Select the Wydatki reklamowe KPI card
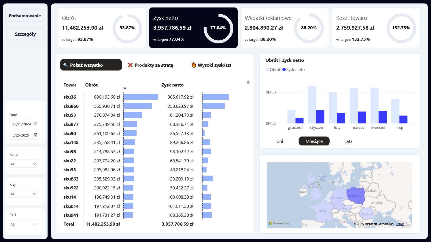 (x=285, y=28)
